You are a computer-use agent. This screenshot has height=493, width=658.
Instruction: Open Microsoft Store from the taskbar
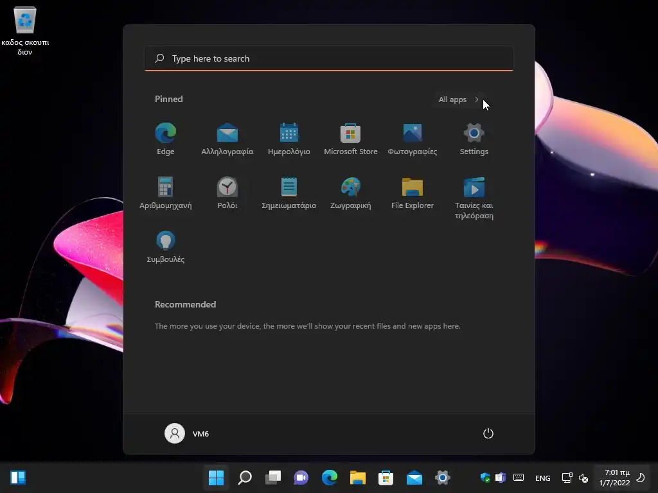[x=386, y=478]
